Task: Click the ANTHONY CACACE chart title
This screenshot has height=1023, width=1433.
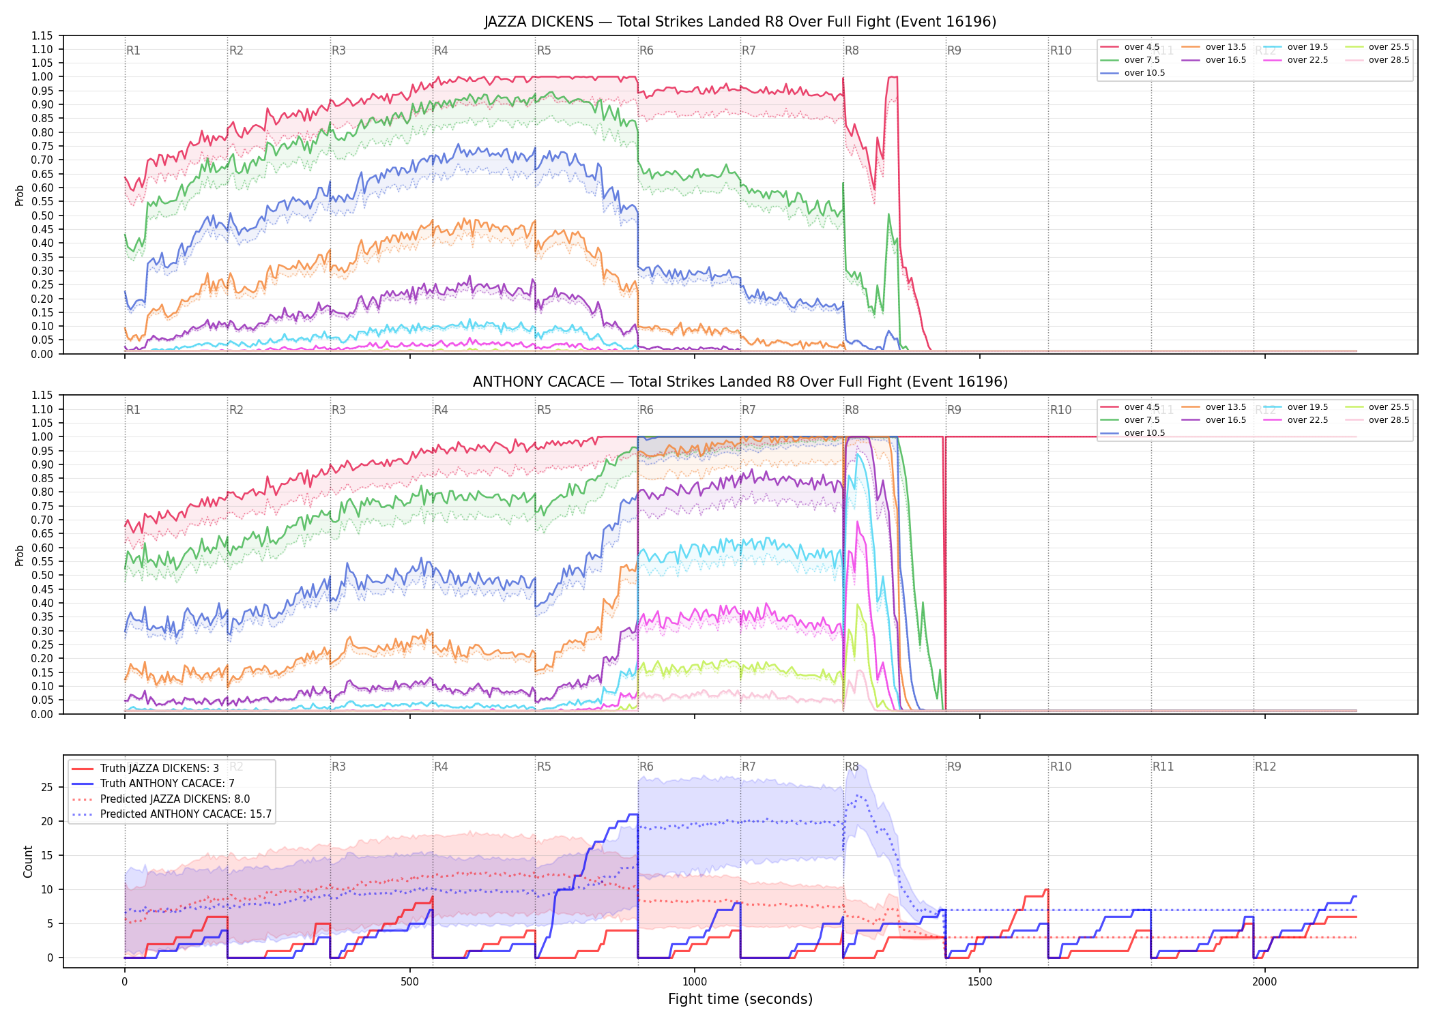Action: (740, 382)
